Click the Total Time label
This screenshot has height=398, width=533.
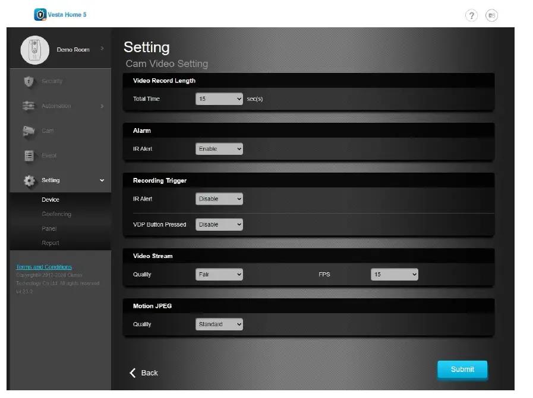[146, 98]
